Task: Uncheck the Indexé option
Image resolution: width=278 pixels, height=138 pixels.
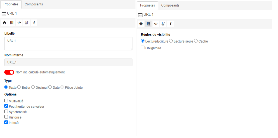Action: [6, 122]
